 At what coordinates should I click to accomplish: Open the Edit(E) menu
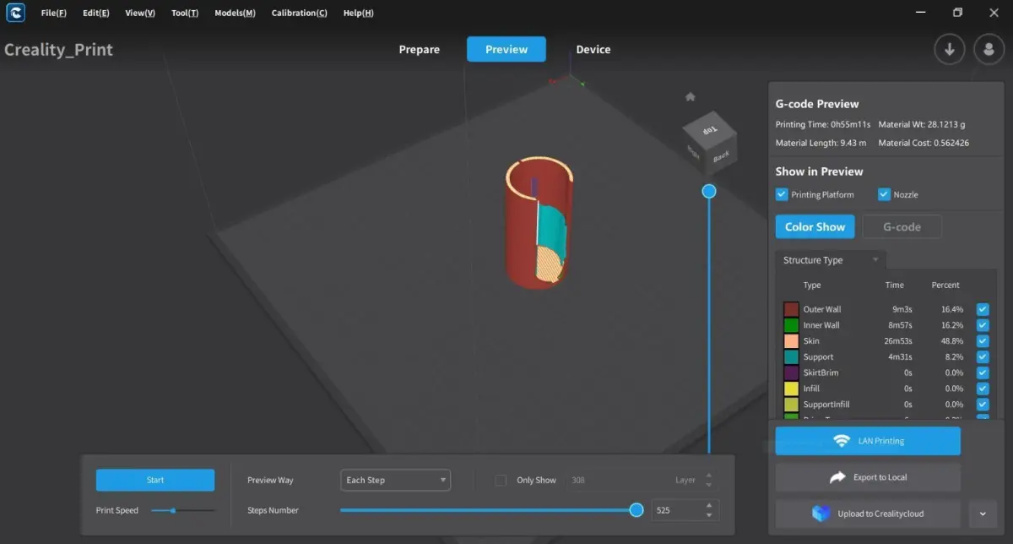96,14
